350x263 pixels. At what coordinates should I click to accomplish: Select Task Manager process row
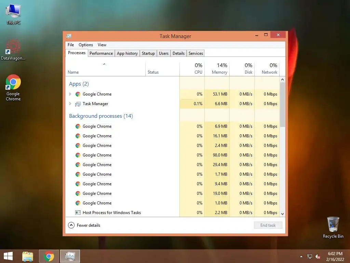tap(173, 104)
